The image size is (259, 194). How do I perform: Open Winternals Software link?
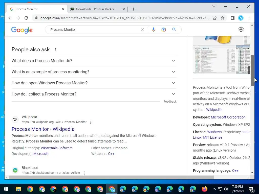[x=57, y=148]
